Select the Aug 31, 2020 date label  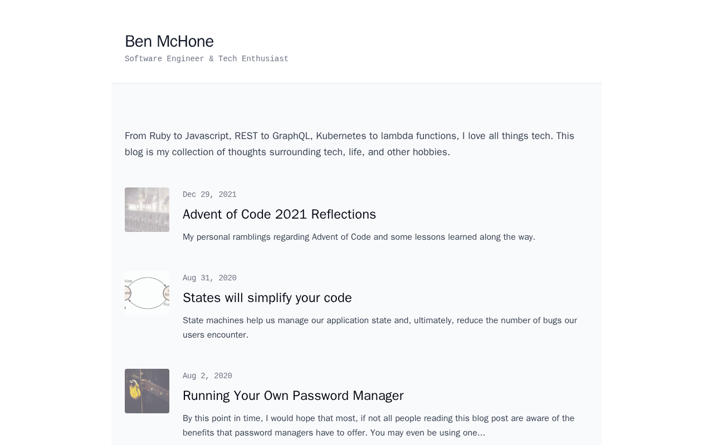[x=209, y=278]
